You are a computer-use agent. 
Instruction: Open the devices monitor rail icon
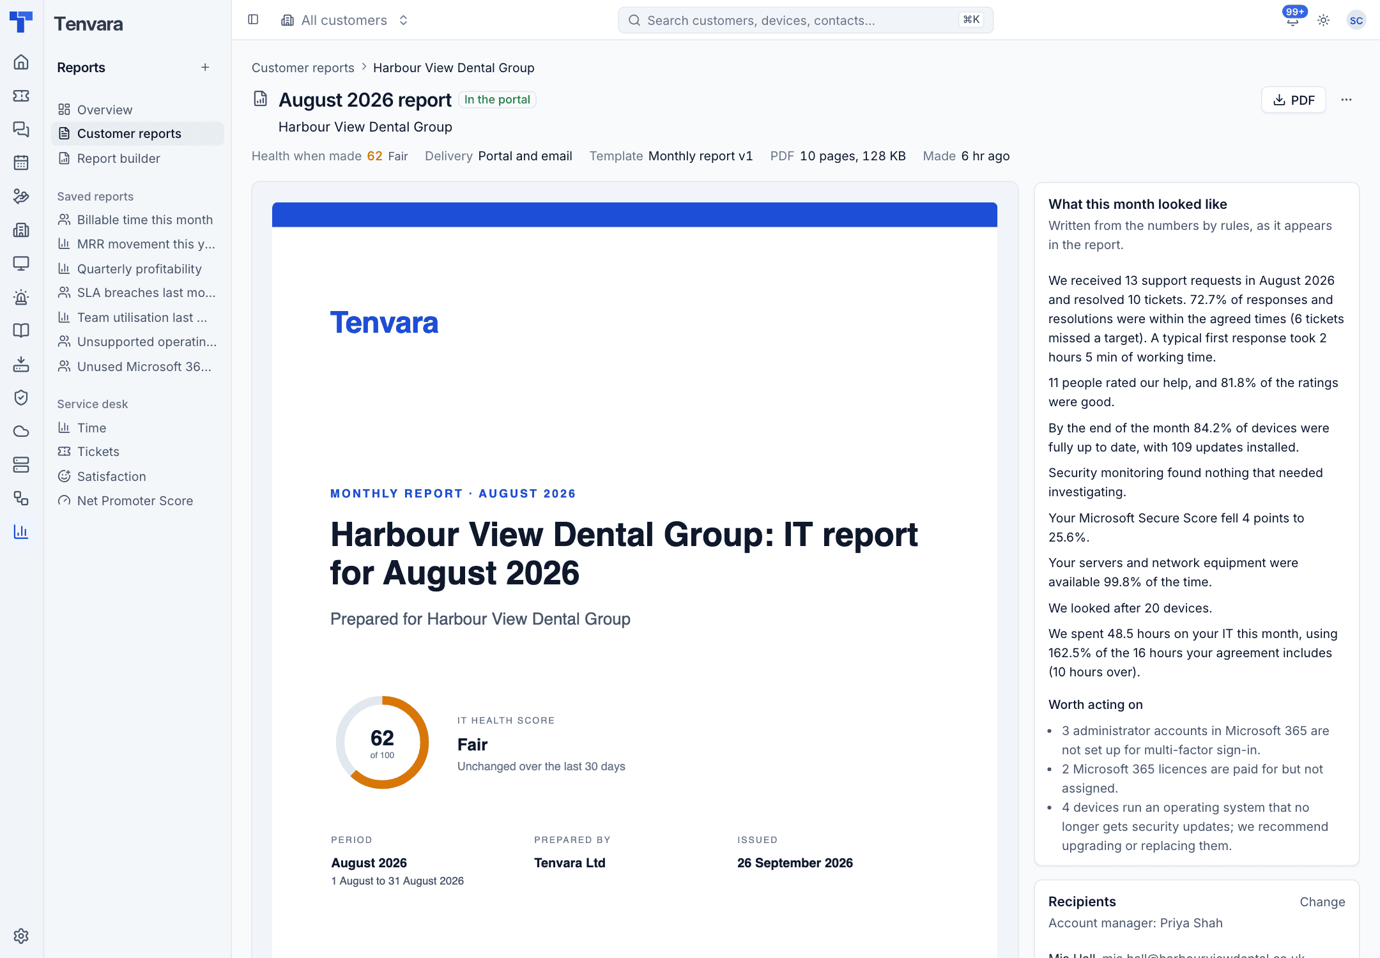click(x=21, y=263)
